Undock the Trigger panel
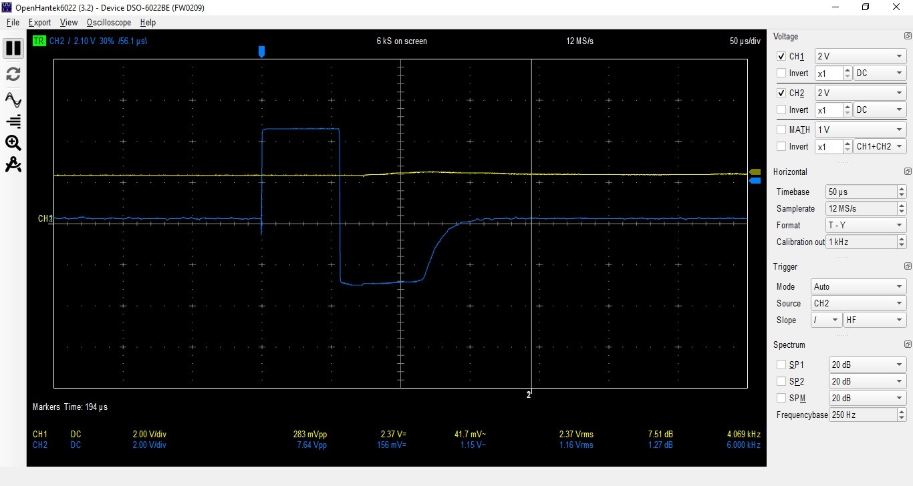Viewport: 913px width, 486px height. pos(908,266)
